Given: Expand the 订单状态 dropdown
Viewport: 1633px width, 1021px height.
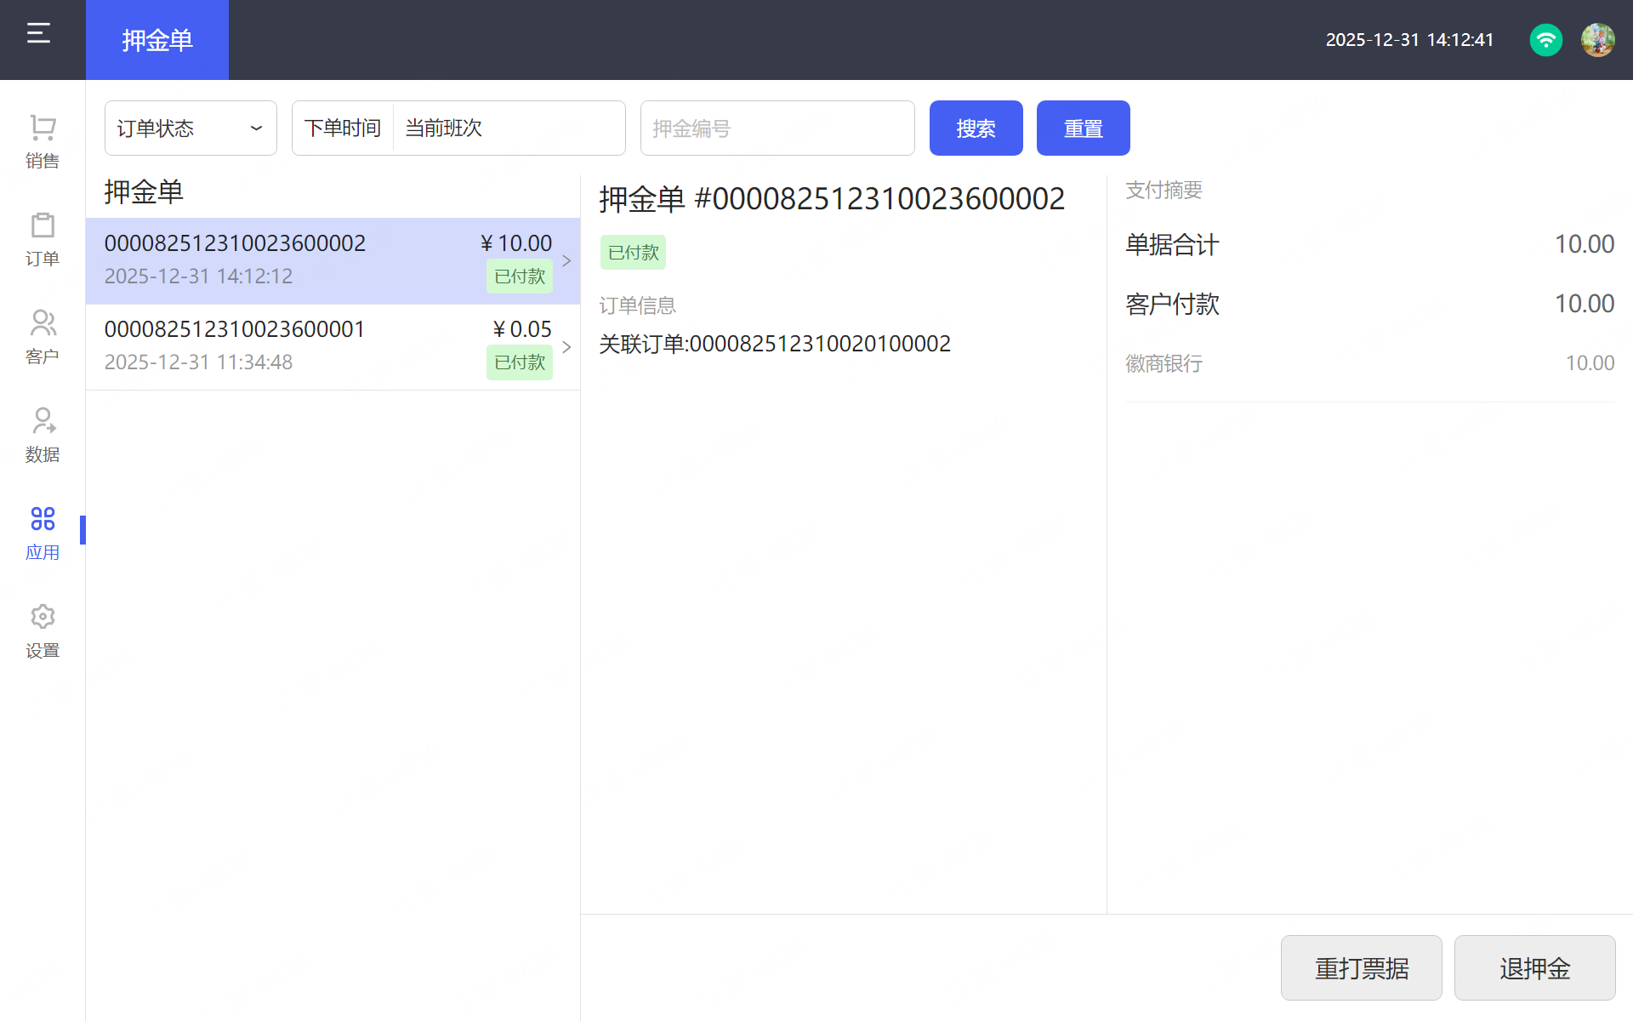Looking at the screenshot, I should (191, 128).
